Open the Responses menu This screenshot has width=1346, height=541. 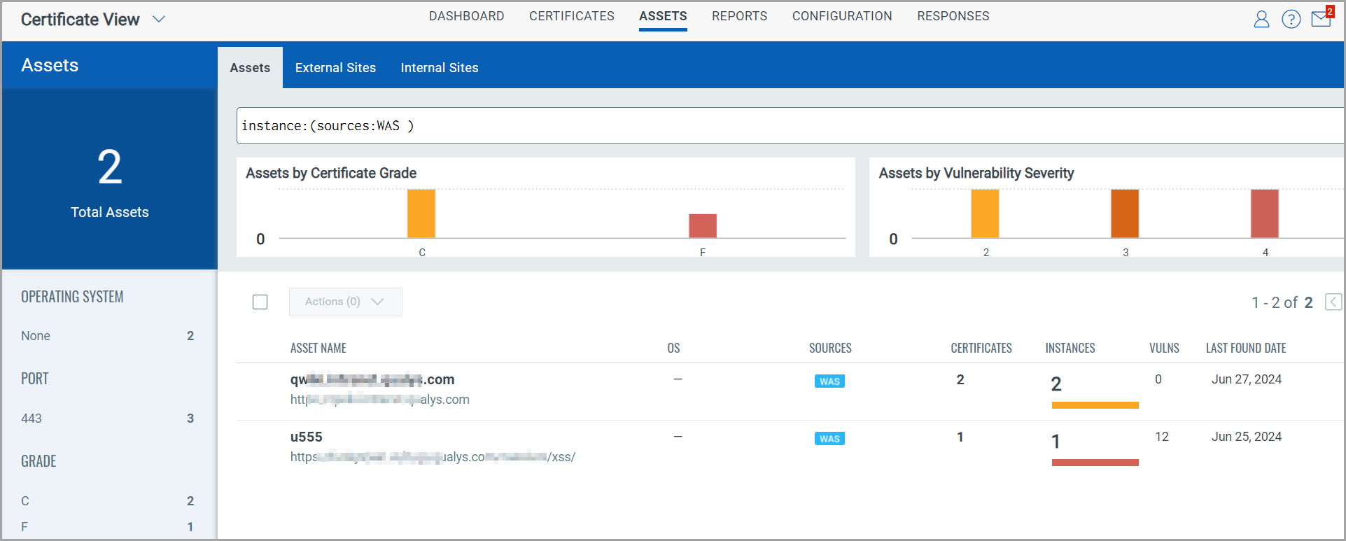tap(953, 16)
